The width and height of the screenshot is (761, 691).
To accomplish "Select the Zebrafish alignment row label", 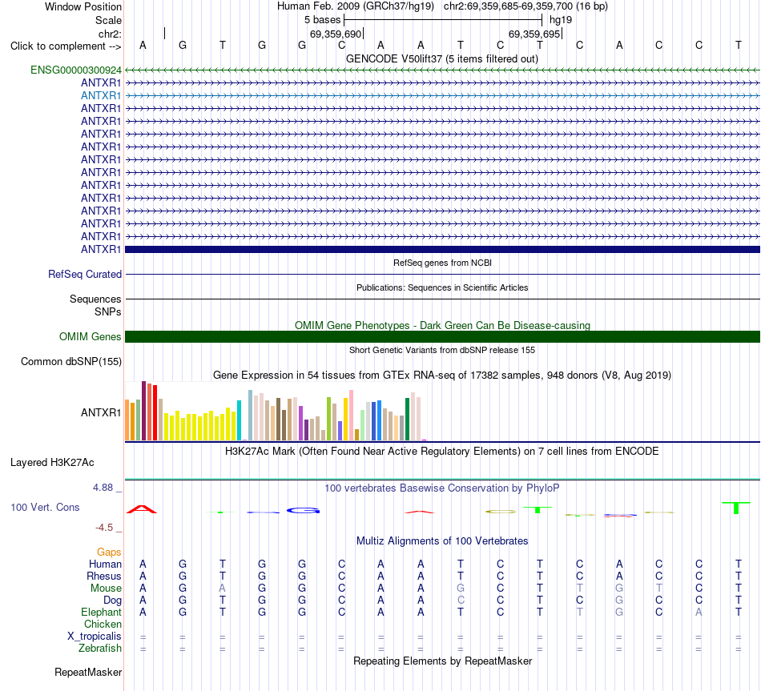I will [x=99, y=649].
